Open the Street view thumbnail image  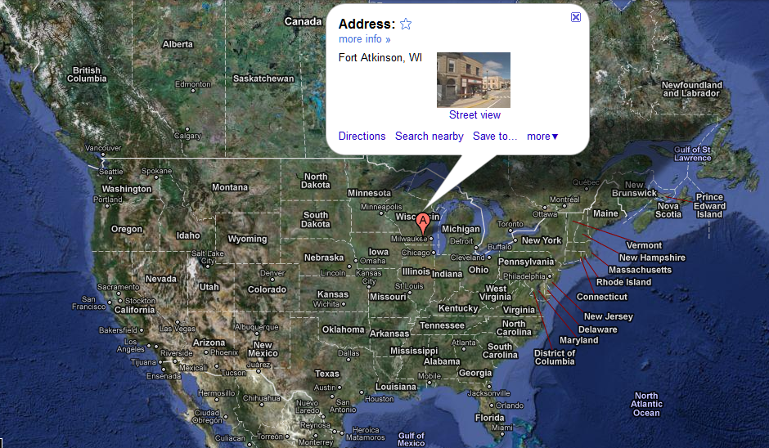pyautogui.click(x=474, y=80)
